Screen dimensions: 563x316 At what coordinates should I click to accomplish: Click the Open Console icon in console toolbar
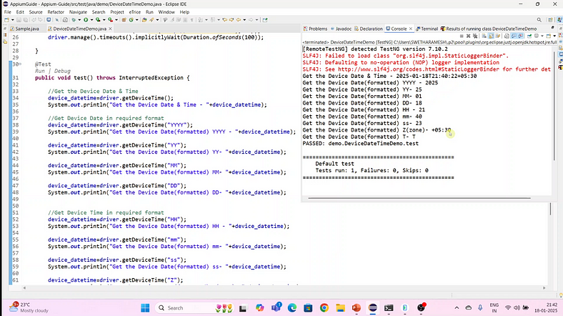[x=548, y=36]
